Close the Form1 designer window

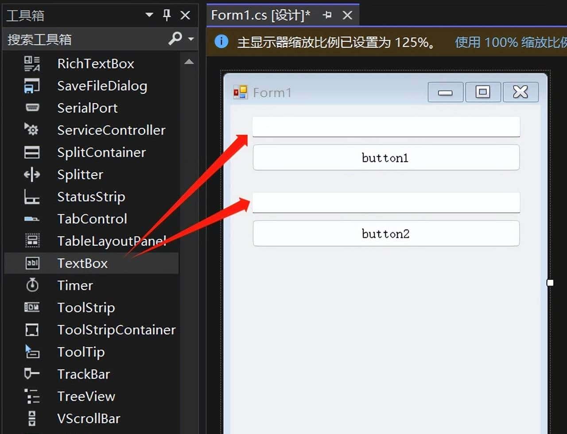pos(520,92)
